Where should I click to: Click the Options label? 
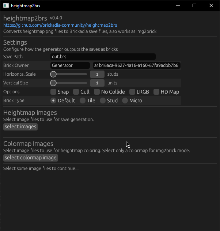[11, 92]
